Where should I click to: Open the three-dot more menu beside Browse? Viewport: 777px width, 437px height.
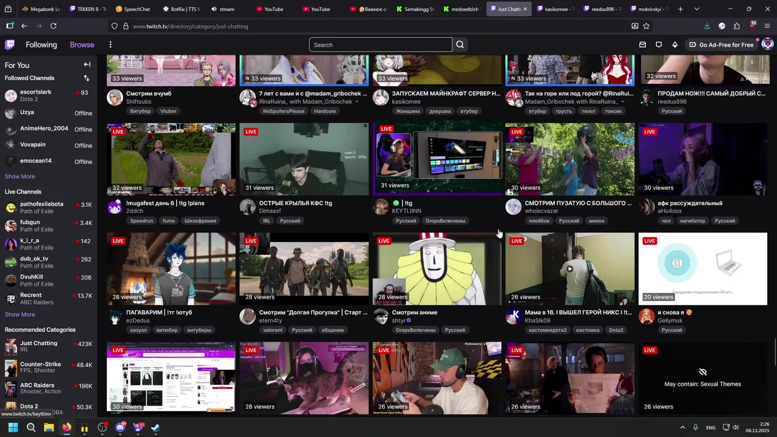coord(110,44)
